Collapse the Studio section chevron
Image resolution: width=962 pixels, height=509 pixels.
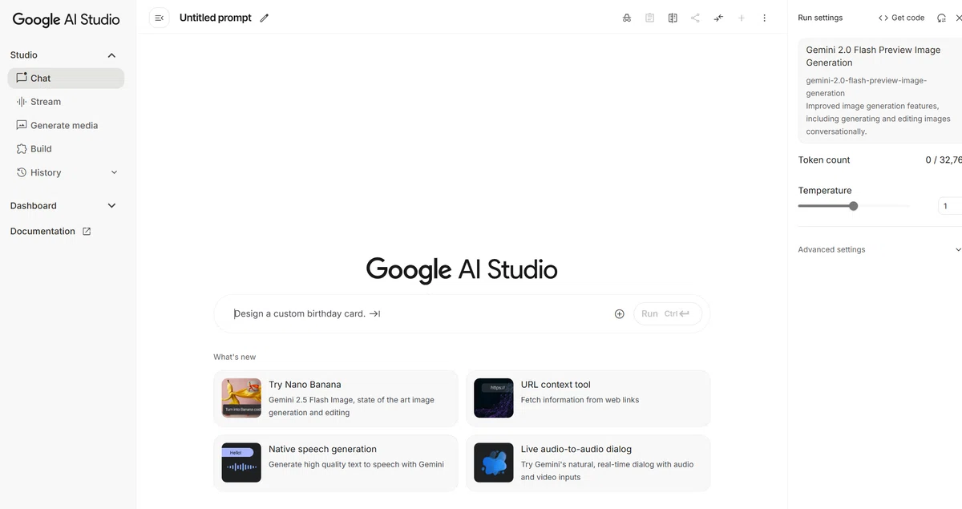pos(111,55)
